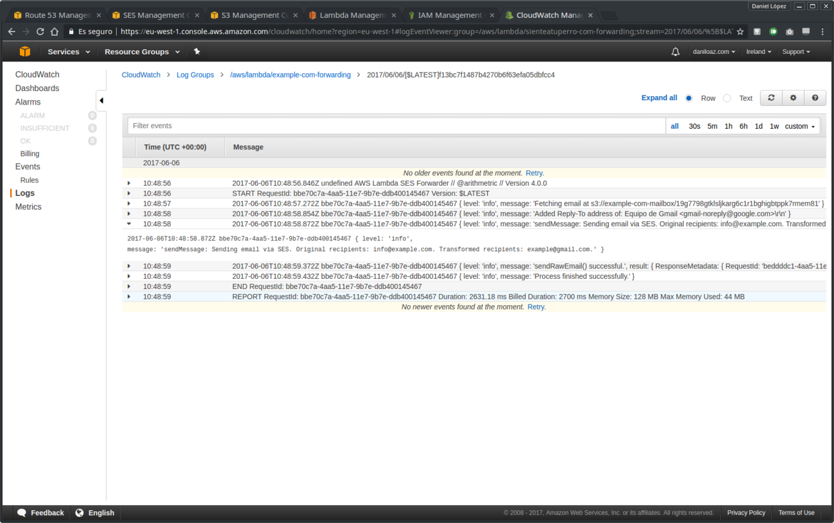Viewport: 834px width, 523px height.
Task: Toggle the bookmark star in address bar
Action: tap(740, 30)
